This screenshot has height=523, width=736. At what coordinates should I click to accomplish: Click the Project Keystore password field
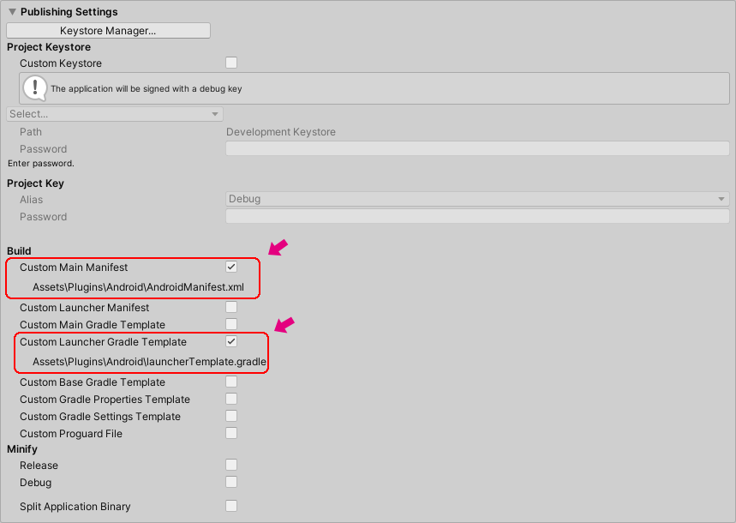pos(477,148)
